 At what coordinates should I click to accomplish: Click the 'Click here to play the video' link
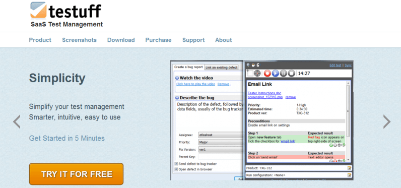click(x=195, y=84)
